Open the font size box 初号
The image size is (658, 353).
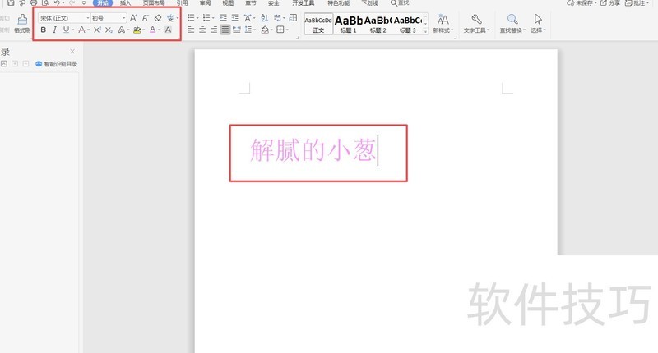tap(109, 18)
